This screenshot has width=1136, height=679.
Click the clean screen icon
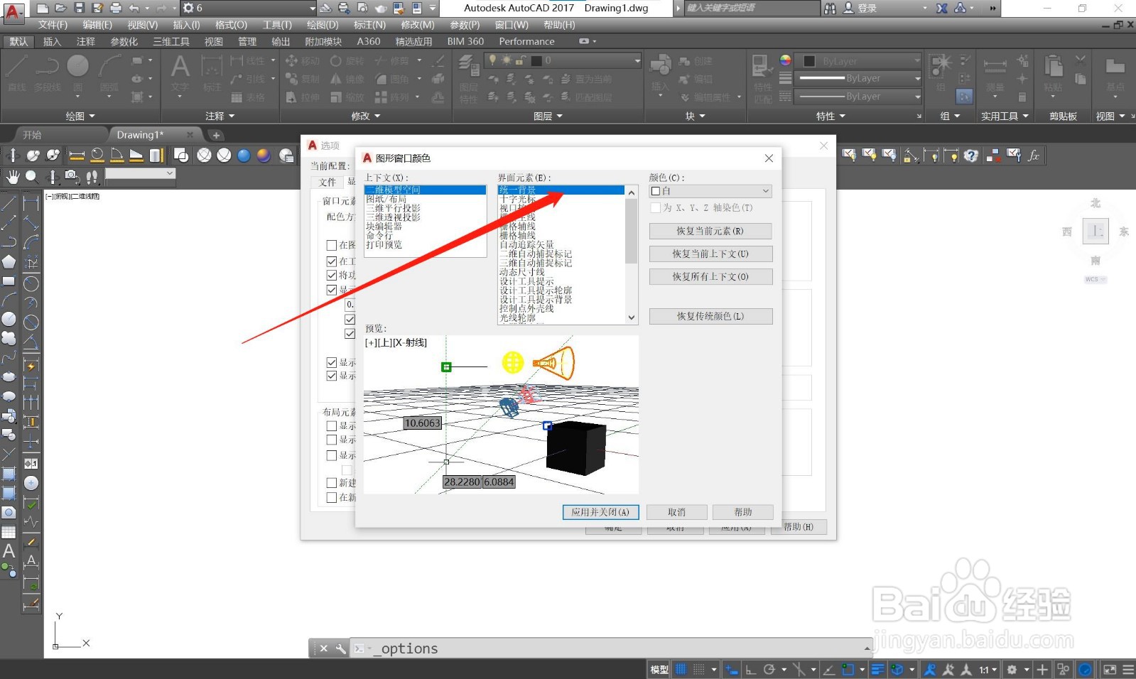pos(1109,669)
